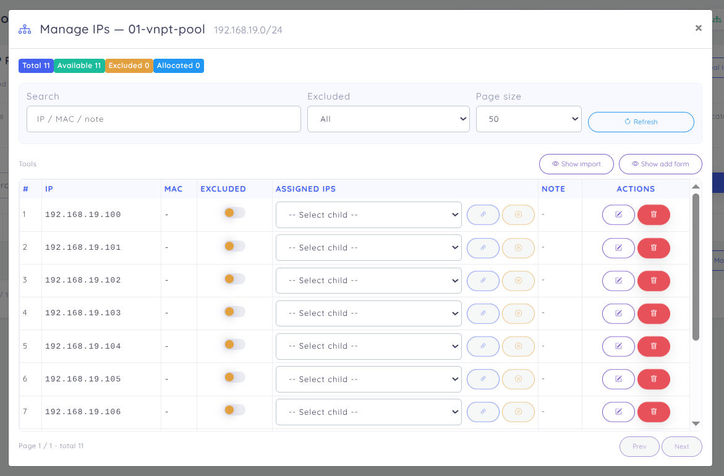Click the Excluded 0 badge
The height and width of the screenshot is (476, 724).
(129, 66)
